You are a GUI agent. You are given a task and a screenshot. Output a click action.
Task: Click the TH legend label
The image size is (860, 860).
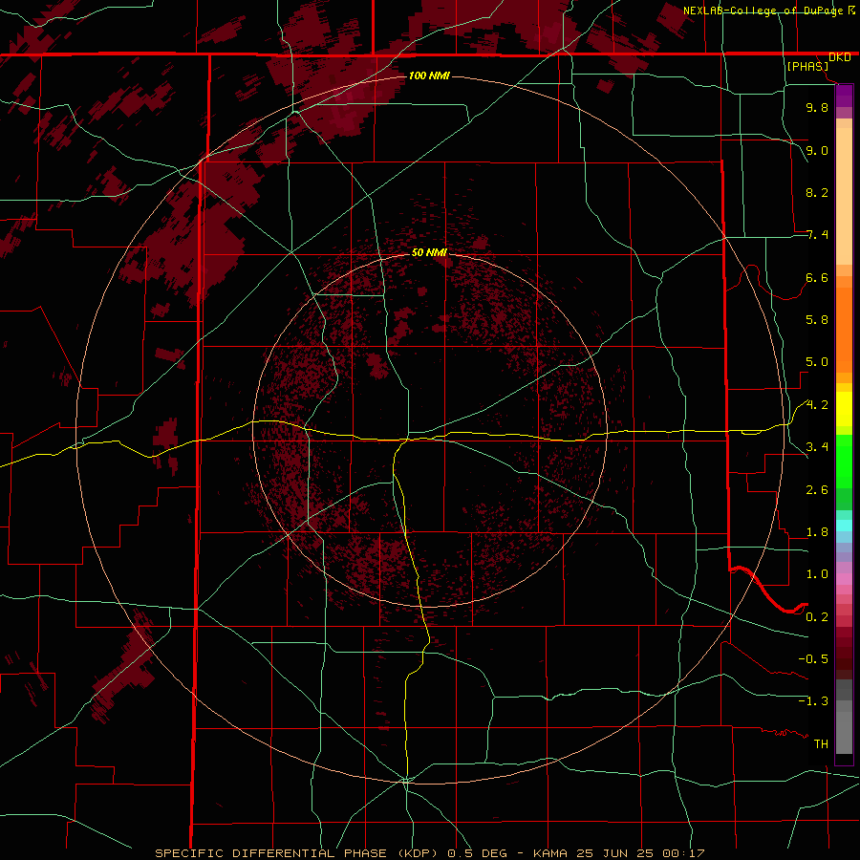click(821, 744)
